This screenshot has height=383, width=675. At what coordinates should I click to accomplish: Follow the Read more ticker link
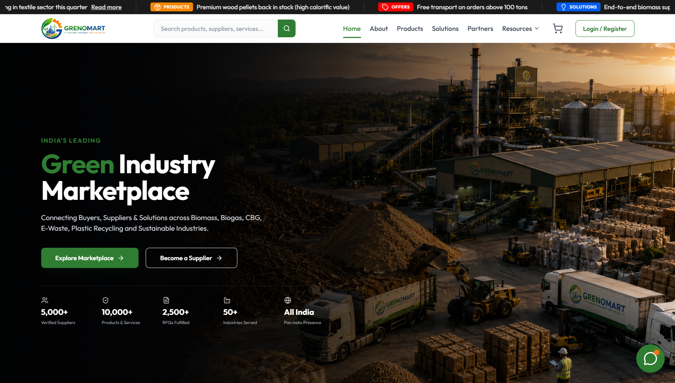106,7
